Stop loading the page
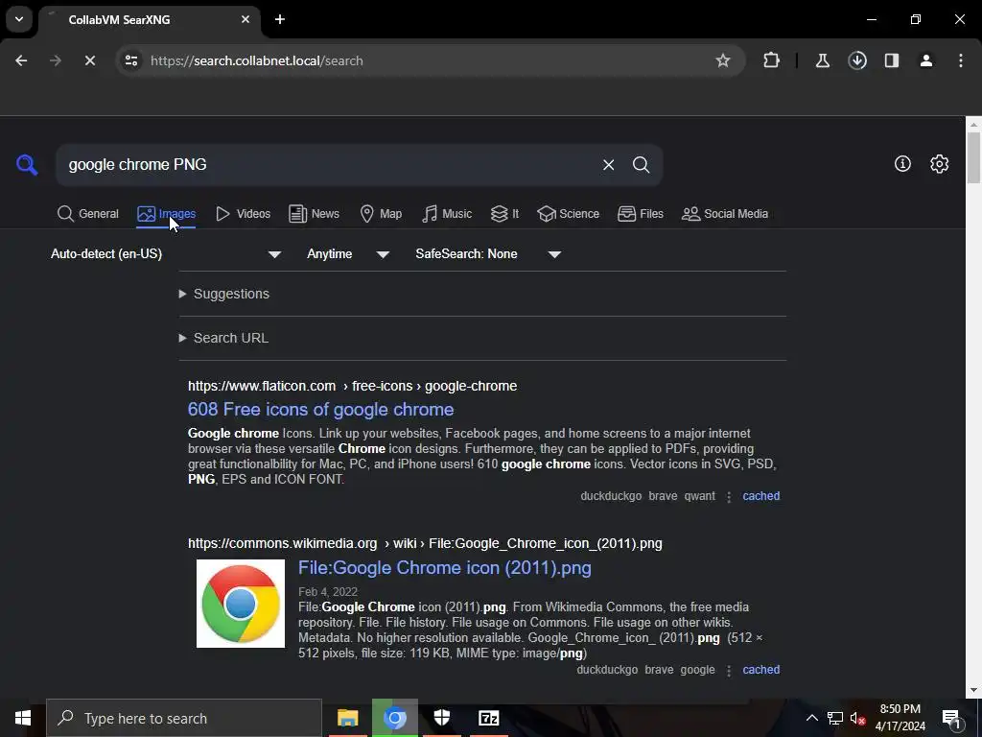 89,60
